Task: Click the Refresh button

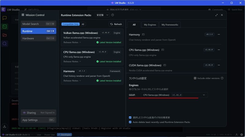Action: [x=116, y=24]
